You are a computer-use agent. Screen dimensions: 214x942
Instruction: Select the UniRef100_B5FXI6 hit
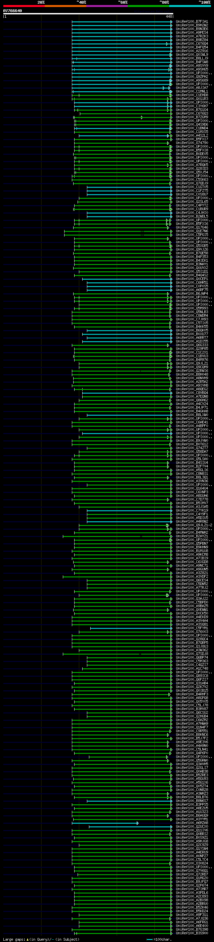pyautogui.click(x=192, y=224)
